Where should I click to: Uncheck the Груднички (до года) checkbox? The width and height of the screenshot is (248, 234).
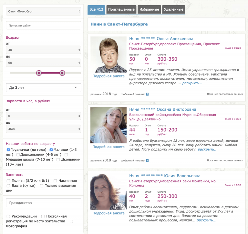(x=8, y=150)
